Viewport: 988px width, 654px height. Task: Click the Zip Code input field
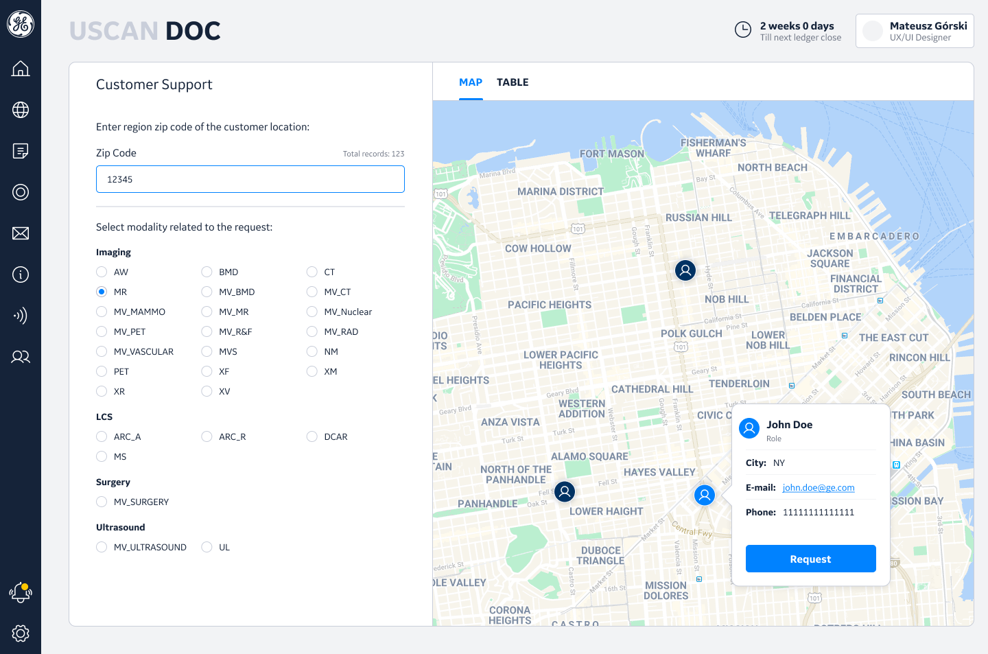click(250, 179)
